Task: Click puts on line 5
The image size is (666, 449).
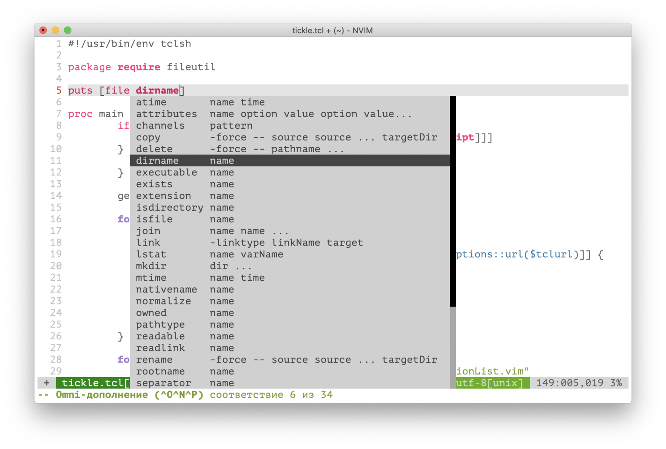Action: click(x=80, y=91)
